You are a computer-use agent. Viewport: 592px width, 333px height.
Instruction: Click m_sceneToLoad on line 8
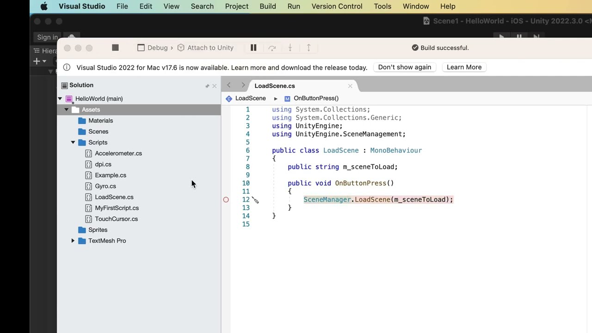(x=368, y=167)
